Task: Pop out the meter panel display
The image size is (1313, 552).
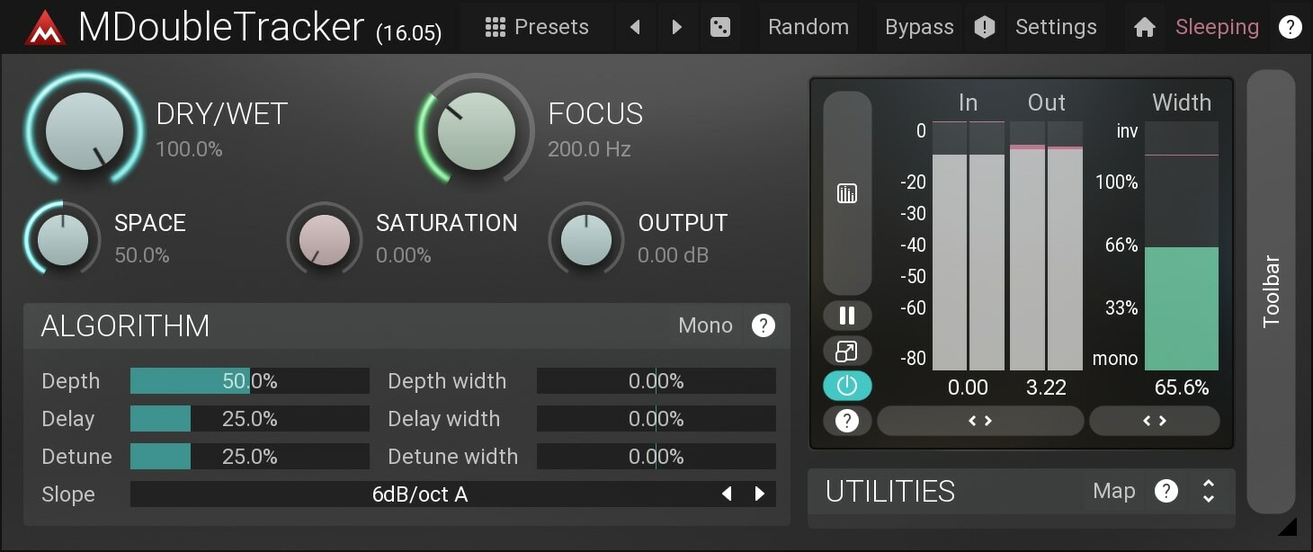Action: point(846,351)
